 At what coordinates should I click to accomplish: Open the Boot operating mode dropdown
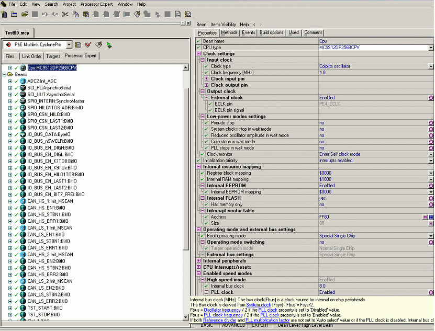coord(431,236)
